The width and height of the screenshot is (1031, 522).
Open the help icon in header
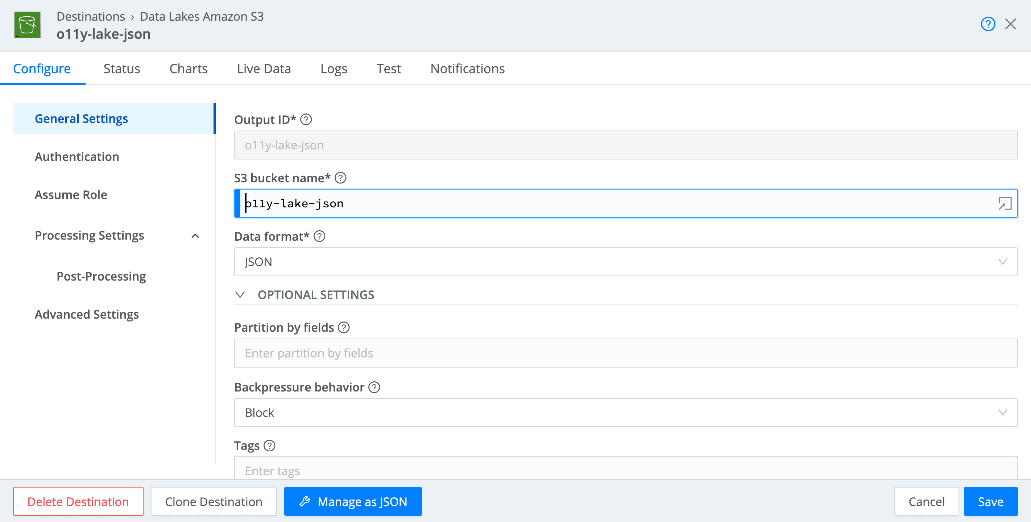pos(987,24)
